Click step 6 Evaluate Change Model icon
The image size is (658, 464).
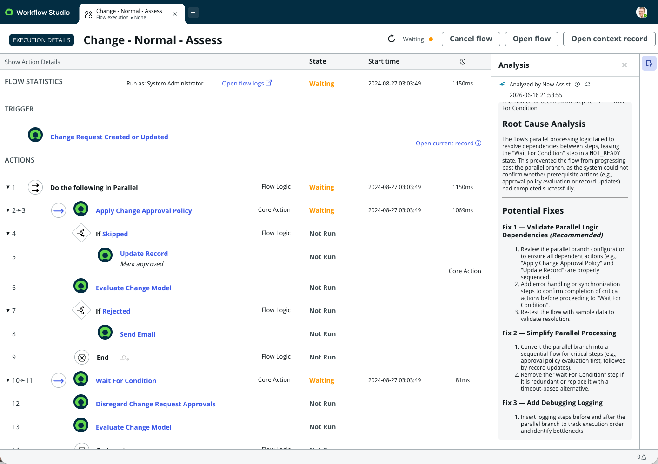pos(81,286)
